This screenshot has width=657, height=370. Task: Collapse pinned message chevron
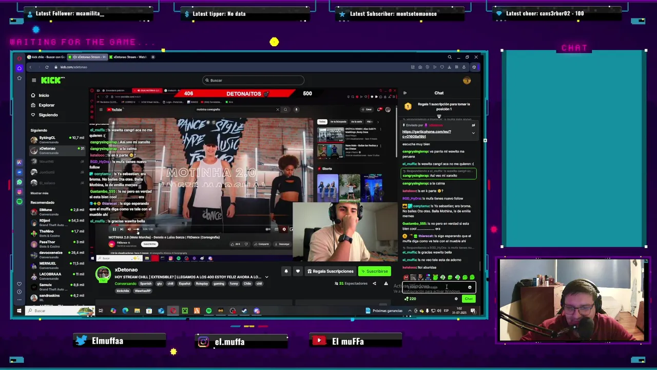pyautogui.click(x=473, y=133)
